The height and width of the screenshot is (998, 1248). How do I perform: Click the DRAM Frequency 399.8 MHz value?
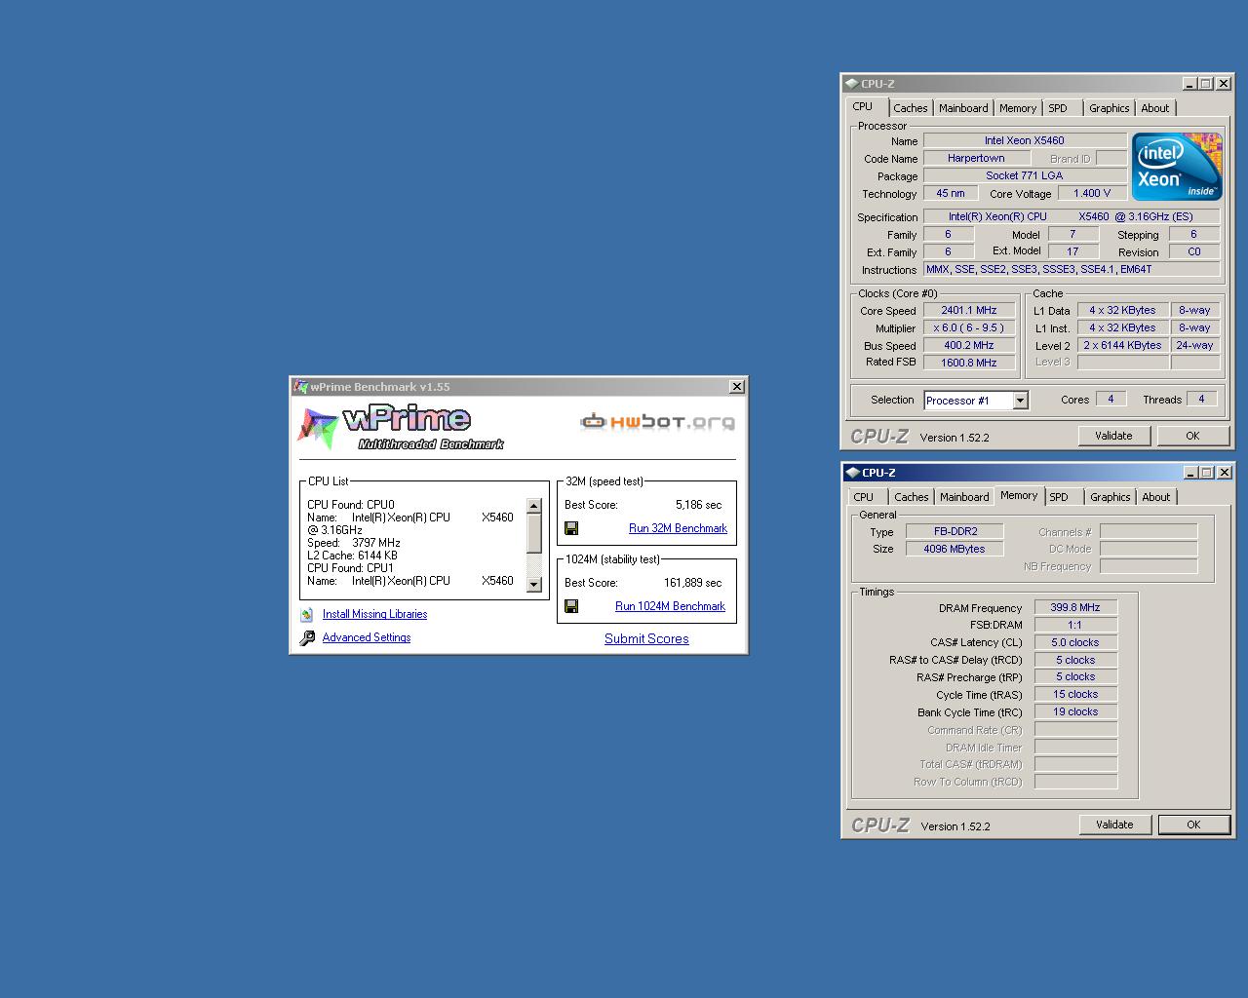(x=1075, y=607)
